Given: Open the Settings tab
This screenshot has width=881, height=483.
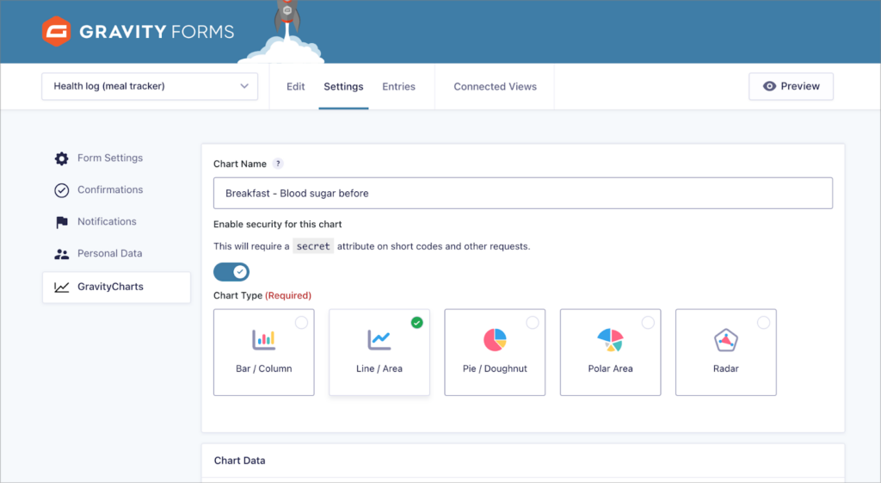Looking at the screenshot, I should pos(343,87).
